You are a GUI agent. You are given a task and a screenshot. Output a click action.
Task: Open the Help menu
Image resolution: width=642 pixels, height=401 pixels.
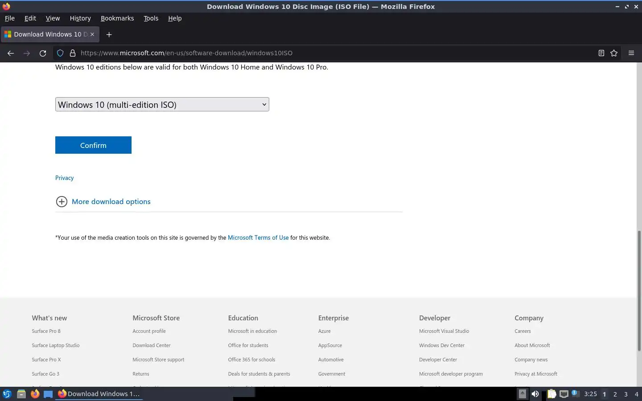pyautogui.click(x=175, y=18)
